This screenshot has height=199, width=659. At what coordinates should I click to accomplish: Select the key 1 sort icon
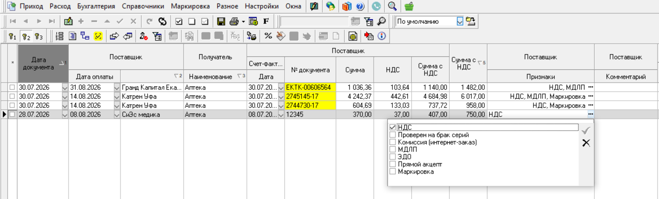(12, 36)
